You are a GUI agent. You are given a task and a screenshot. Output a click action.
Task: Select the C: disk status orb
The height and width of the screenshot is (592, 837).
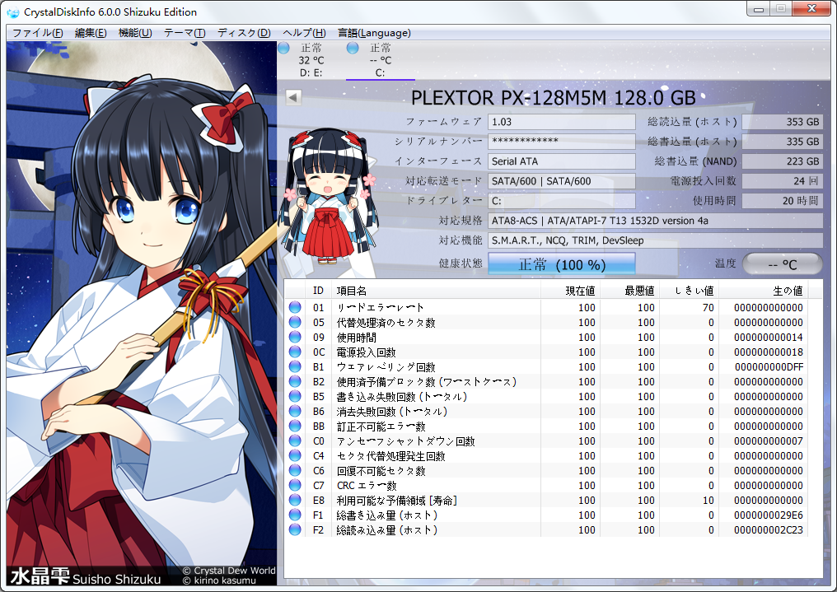point(353,49)
